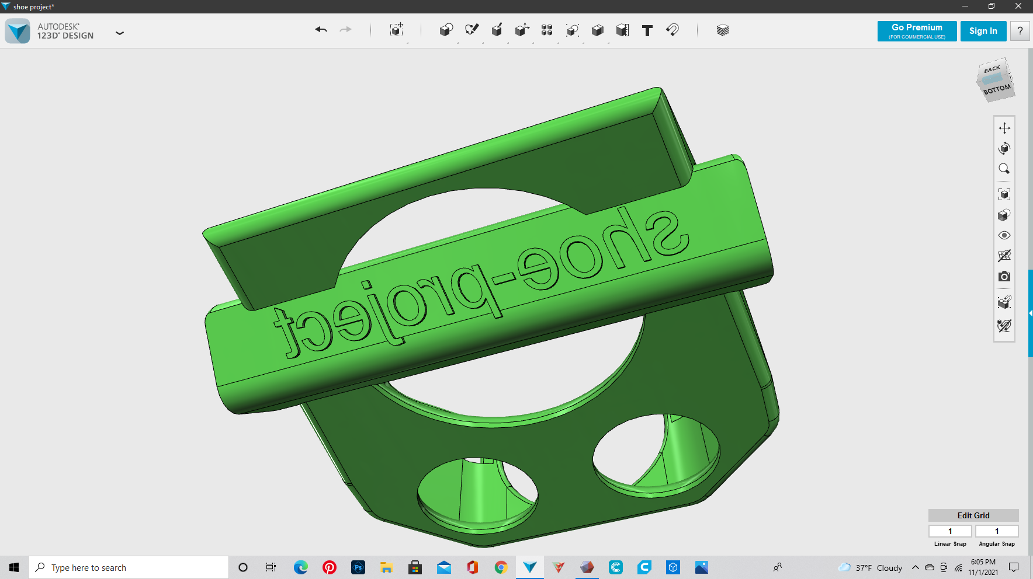This screenshot has height=579, width=1033.
Task: Toggle the Snap magnet tool
Action: point(672,30)
